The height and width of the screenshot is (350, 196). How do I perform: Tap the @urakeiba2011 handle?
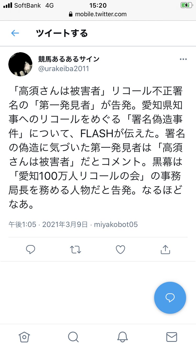click(x=64, y=69)
